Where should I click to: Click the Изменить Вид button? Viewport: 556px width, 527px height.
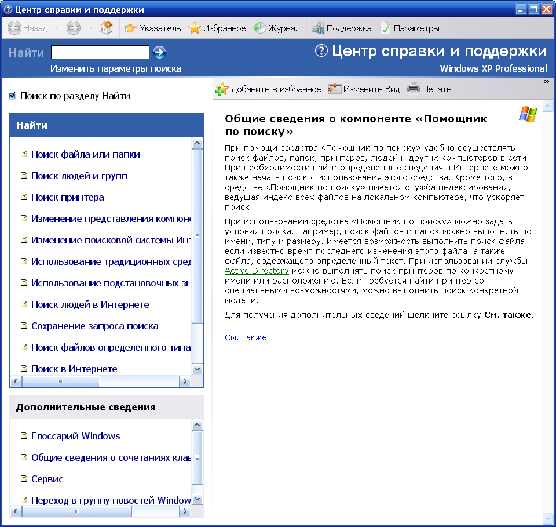364,89
